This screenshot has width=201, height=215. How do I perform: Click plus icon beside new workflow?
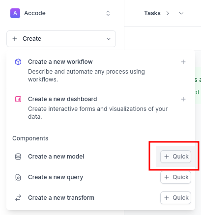tap(183, 62)
